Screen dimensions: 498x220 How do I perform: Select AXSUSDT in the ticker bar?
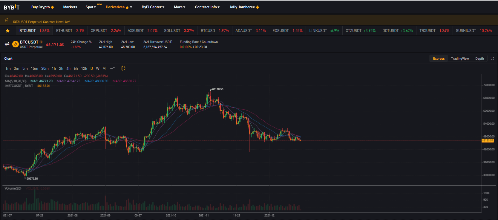pyautogui.click(x=142, y=31)
